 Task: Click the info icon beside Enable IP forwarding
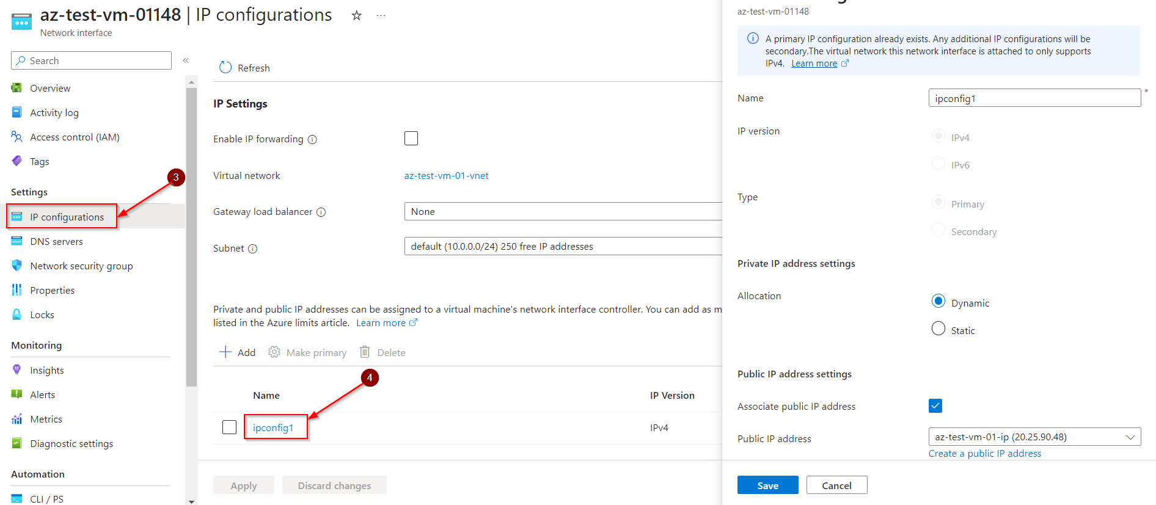point(312,139)
